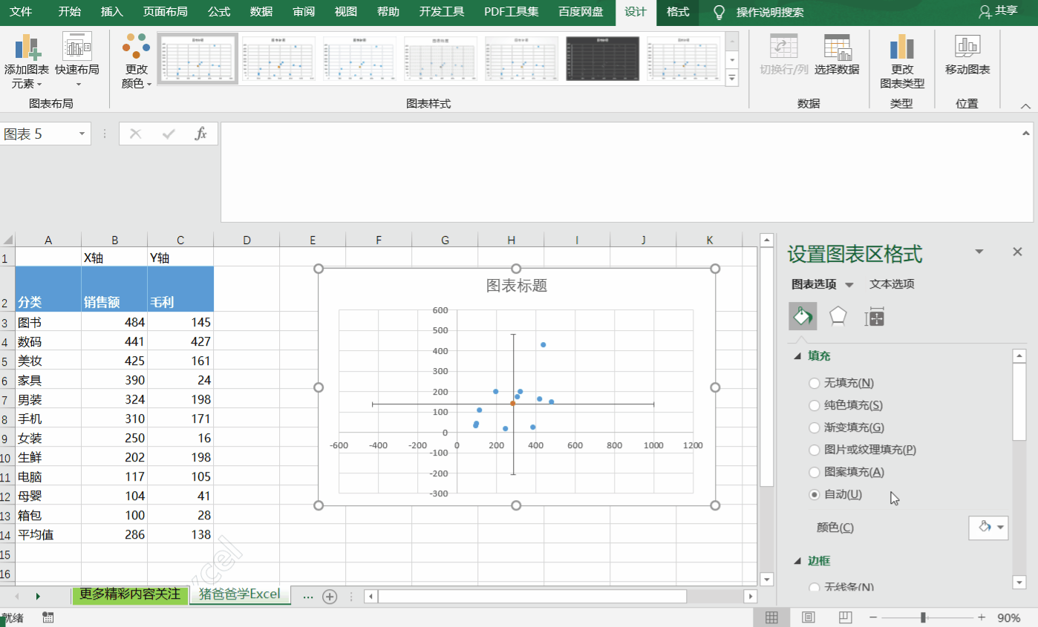Switch to the 格式 ribbon tab
The image size is (1038, 627).
[677, 13]
